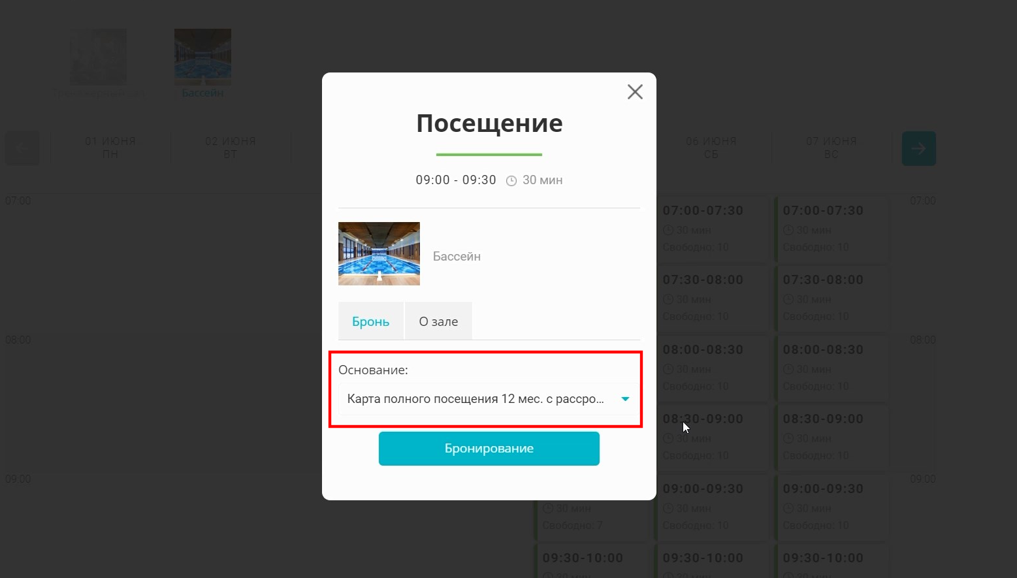This screenshot has width=1017, height=578.
Task: Click the Бассейн label in the dialog
Action: pyautogui.click(x=457, y=257)
